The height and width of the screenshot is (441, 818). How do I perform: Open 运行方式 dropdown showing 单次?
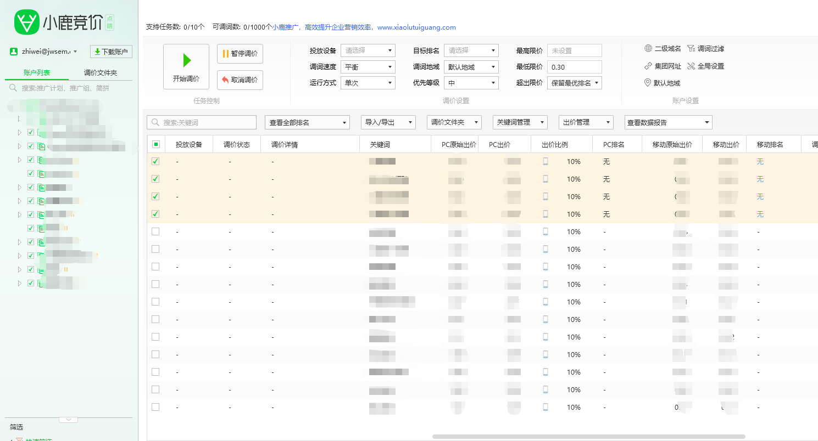368,83
